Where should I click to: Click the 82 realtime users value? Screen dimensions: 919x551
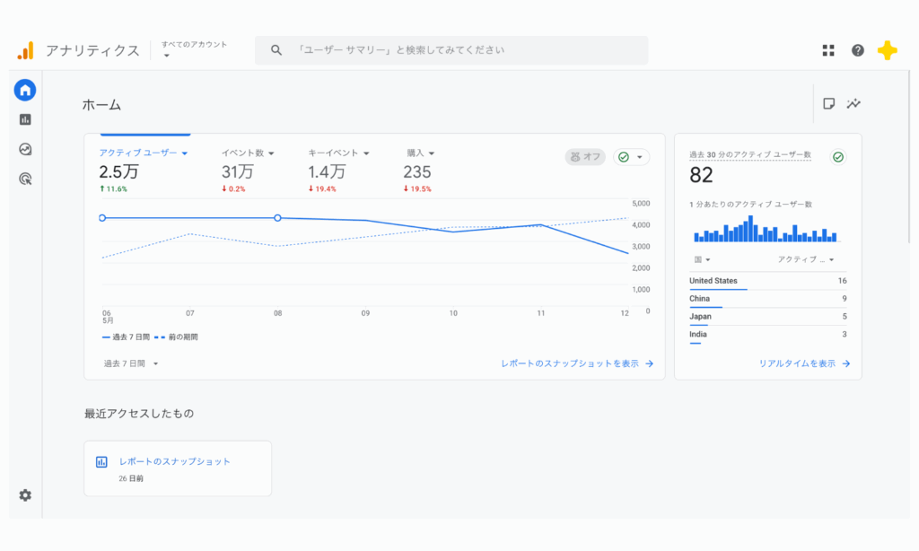coord(701,175)
